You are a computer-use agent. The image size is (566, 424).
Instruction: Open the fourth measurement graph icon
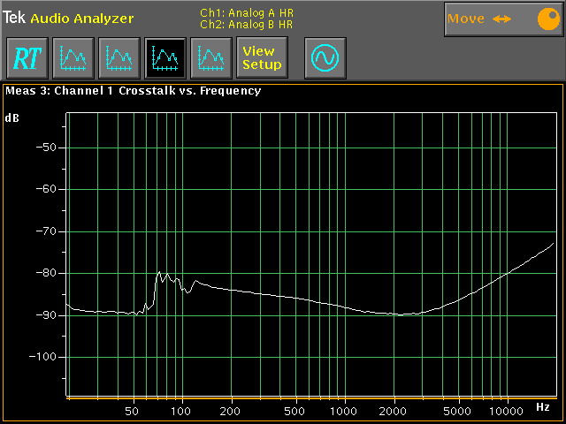tap(210, 58)
